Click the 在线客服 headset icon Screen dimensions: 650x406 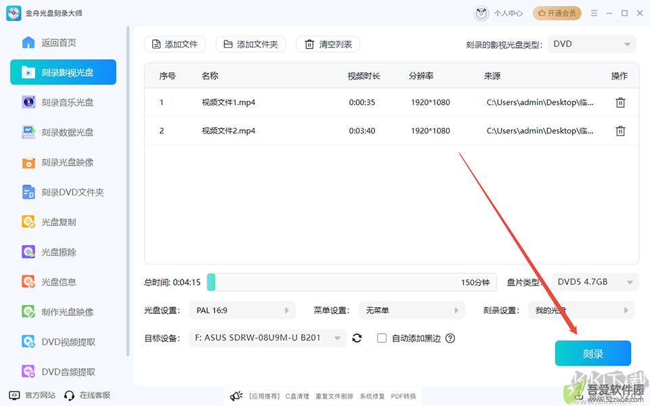click(x=69, y=396)
